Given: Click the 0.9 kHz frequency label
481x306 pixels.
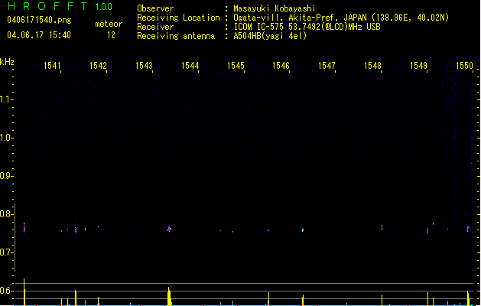Looking at the screenshot, I should click(x=6, y=176).
